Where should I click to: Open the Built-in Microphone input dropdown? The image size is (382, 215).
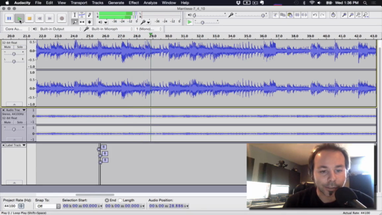[x=112, y=29]
